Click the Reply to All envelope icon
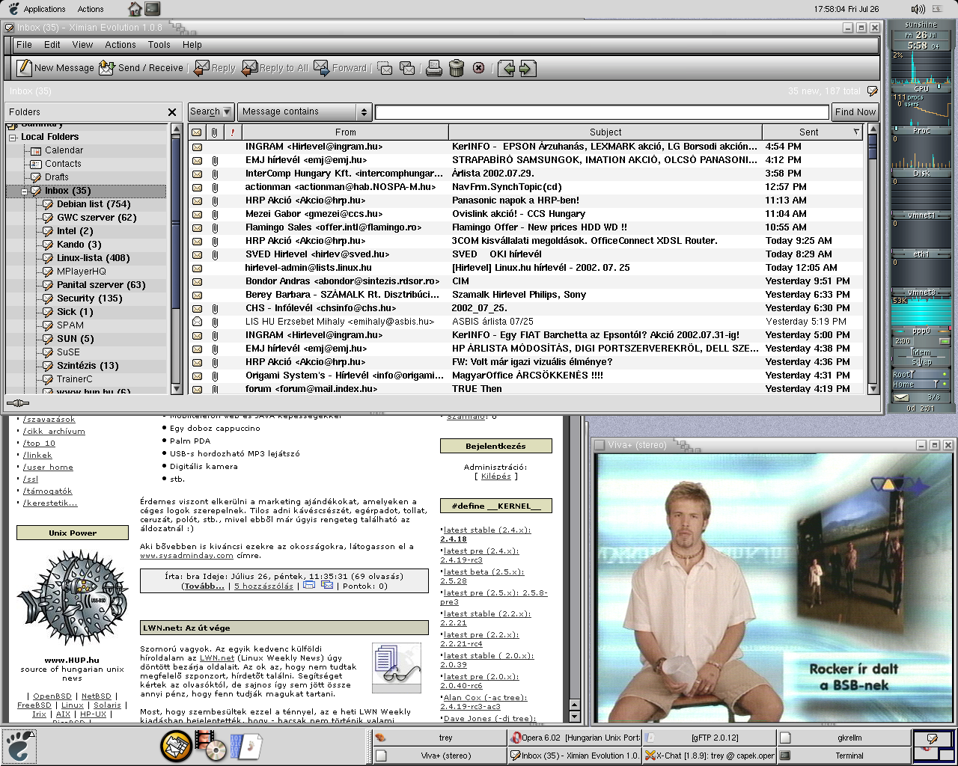958x766 pixels. coord(249,68)
